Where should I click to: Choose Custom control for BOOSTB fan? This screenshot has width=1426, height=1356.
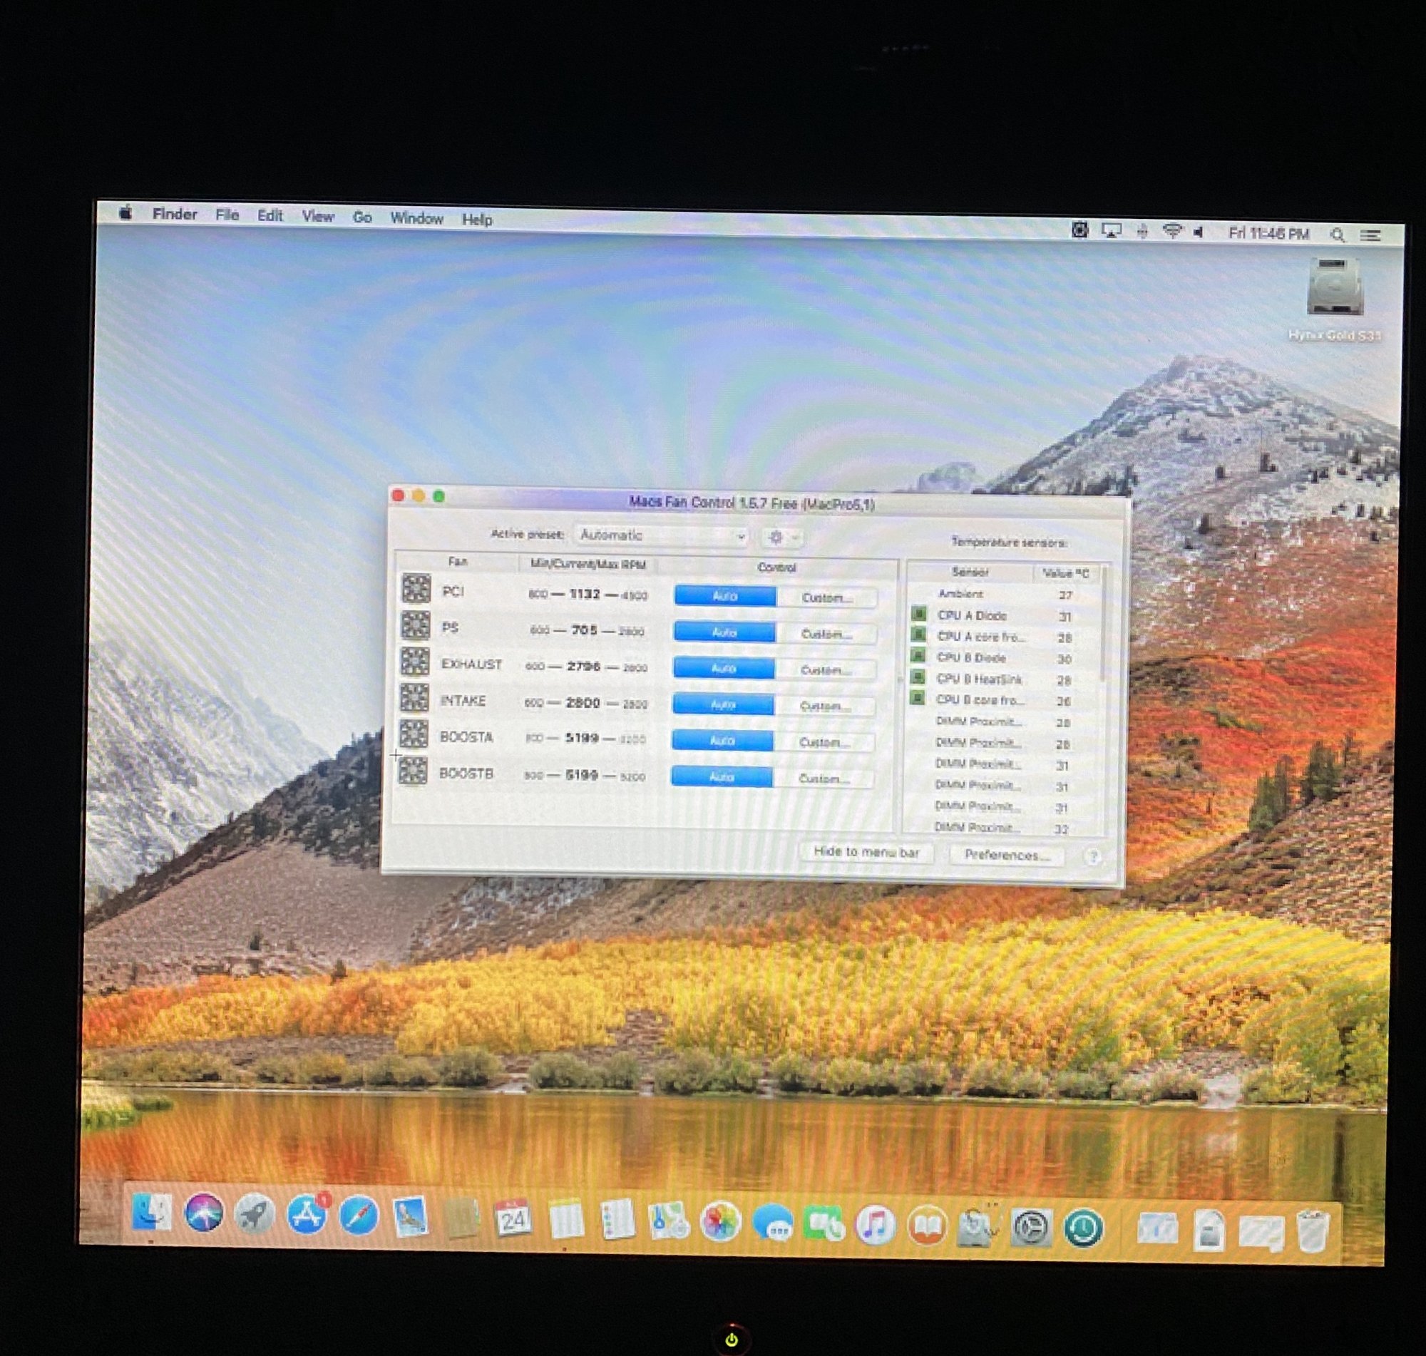tap(824, 779)
